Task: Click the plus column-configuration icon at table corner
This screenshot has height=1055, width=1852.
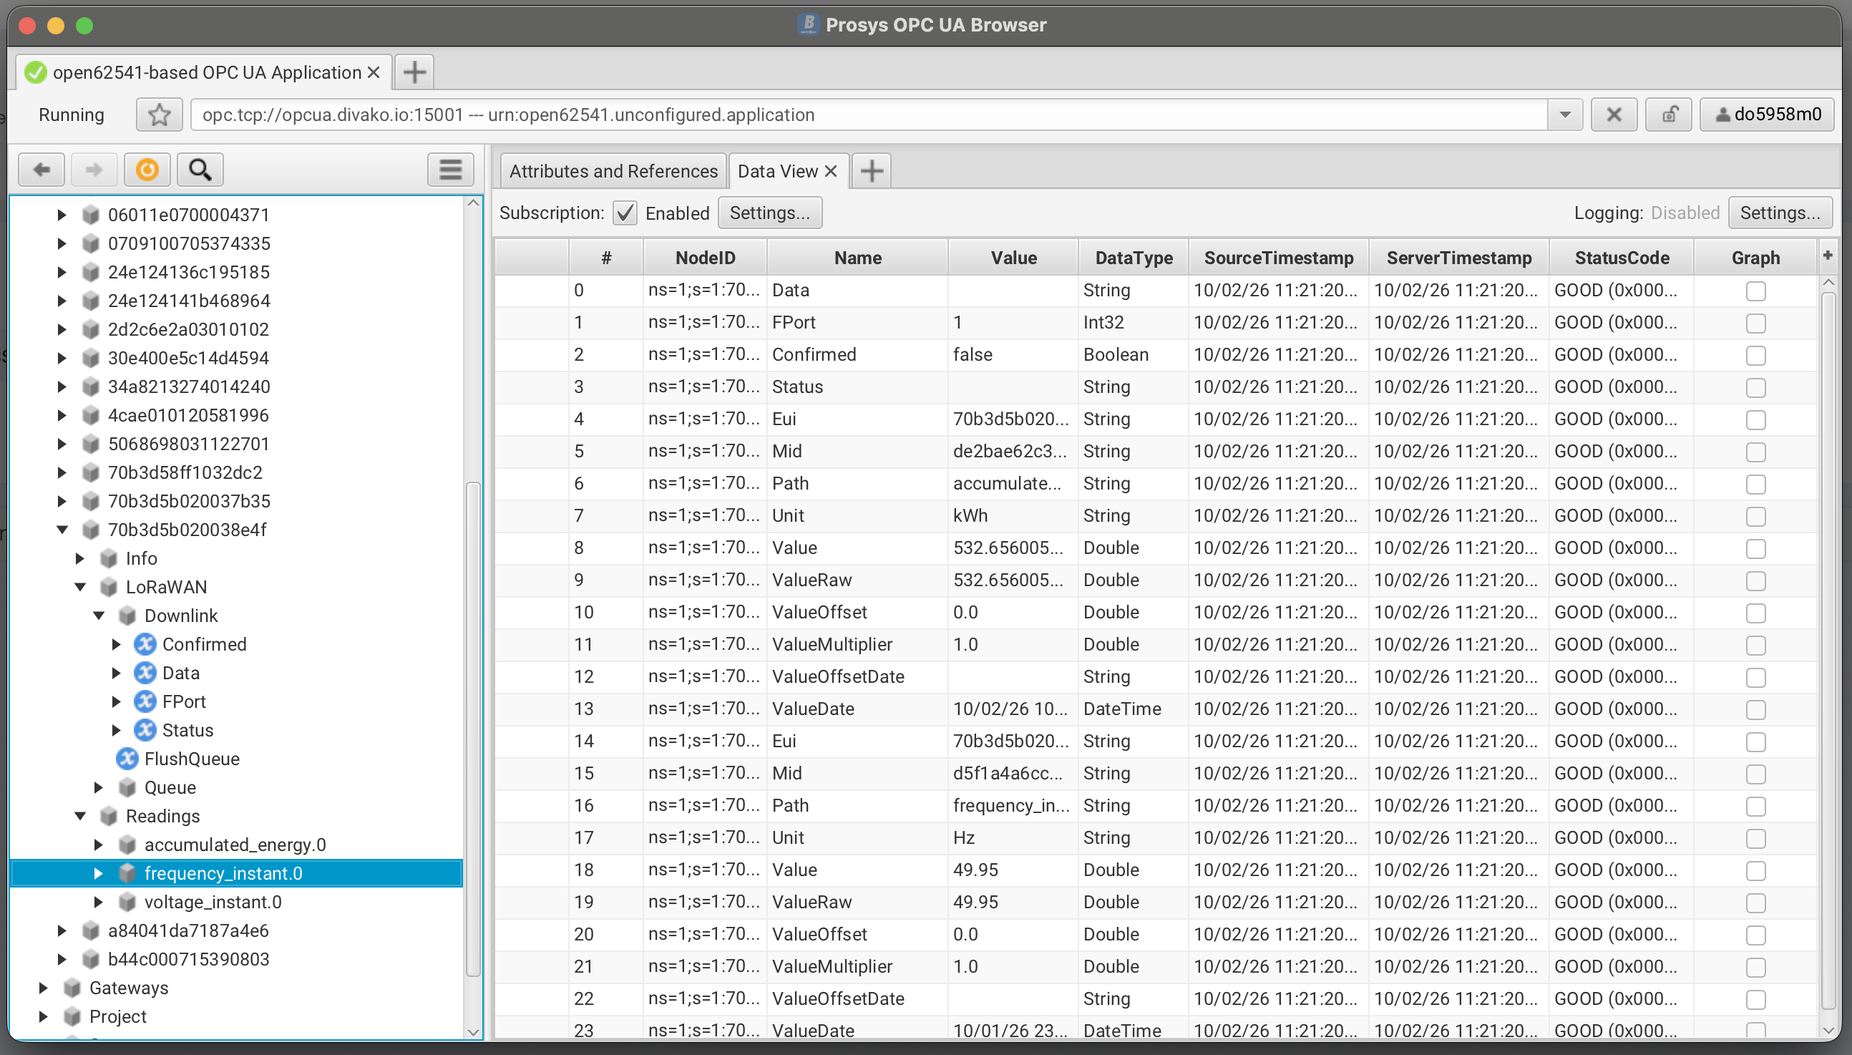Action: point(1828,255)
